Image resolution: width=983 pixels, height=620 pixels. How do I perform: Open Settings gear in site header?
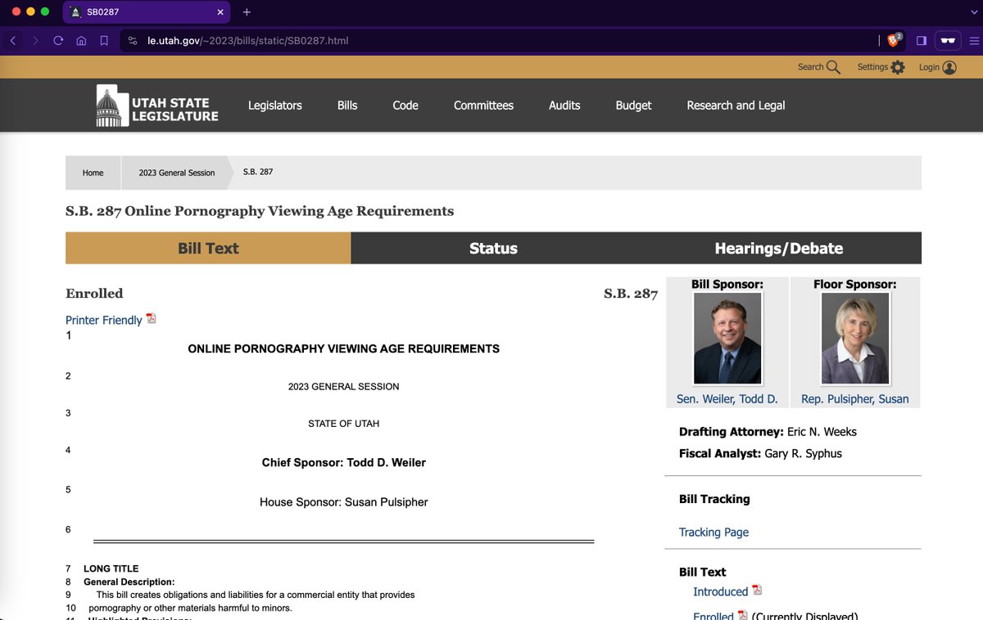coord(898,67)
